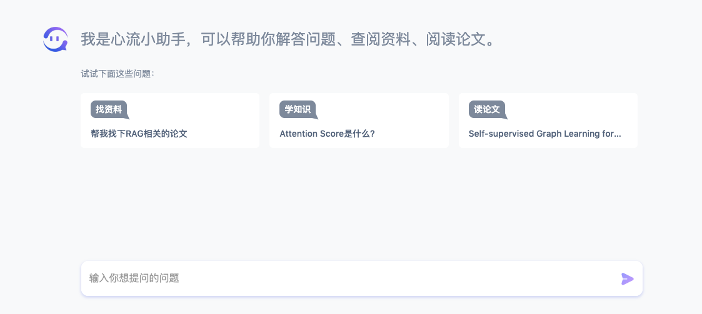702x314 pixels.
Task: Click the 找资料 speech-bubble tag
Action: pyautogui.click(x=109, y=110)
